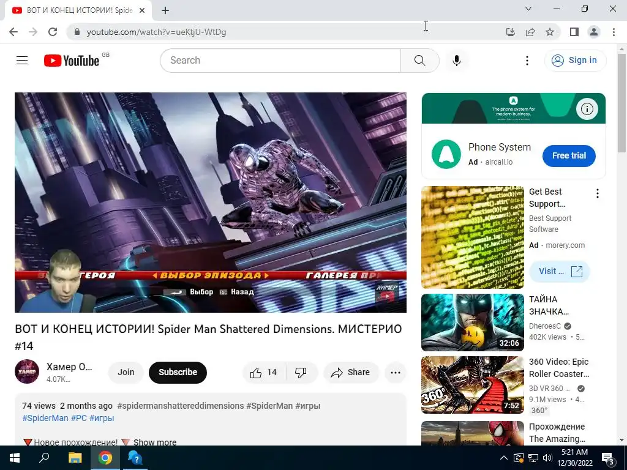Open the Хамер channel avatar

coord(27,371)
